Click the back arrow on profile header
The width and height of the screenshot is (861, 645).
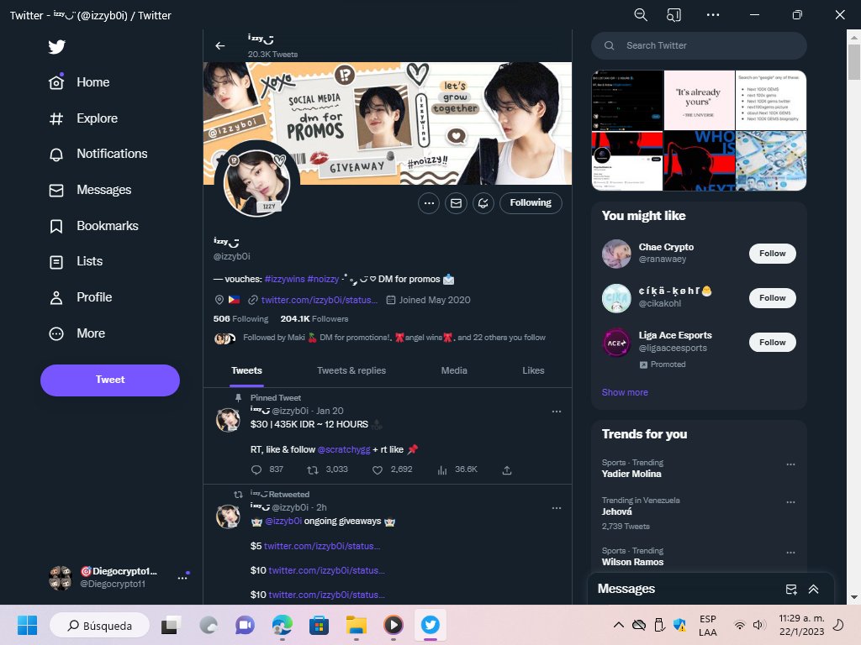(x=220, y=46)
